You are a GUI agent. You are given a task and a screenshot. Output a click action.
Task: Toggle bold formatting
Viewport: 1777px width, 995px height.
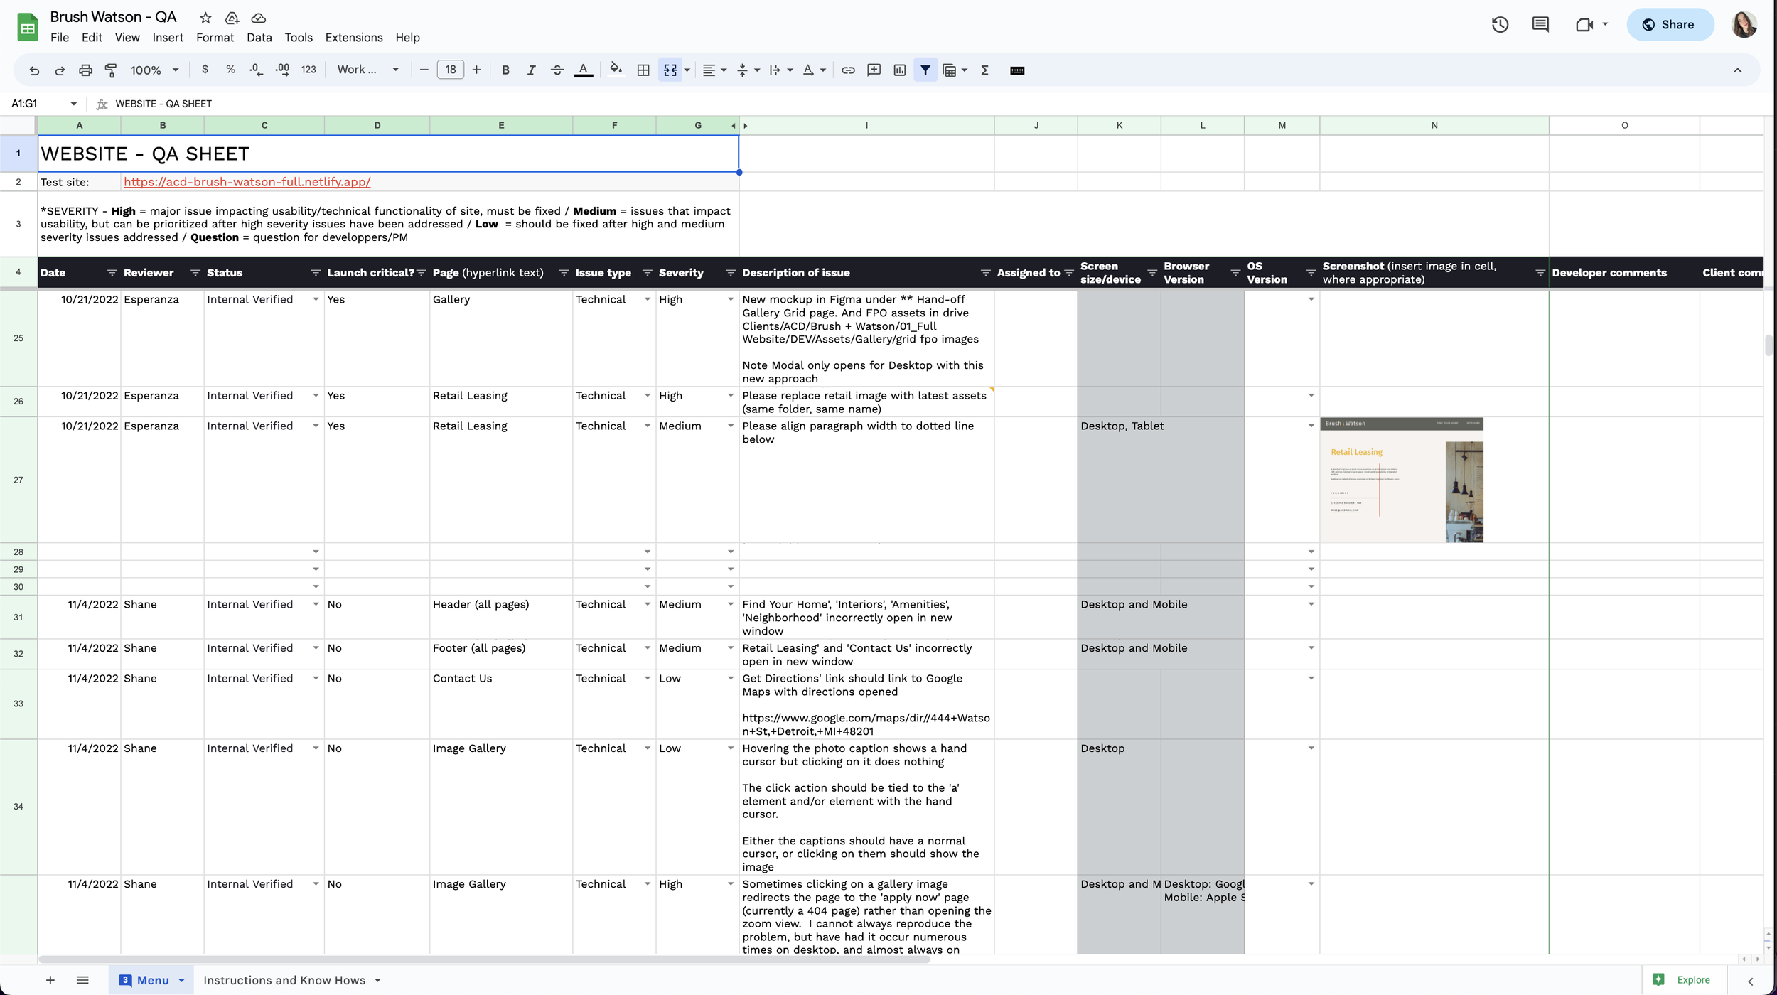[505, 70]
